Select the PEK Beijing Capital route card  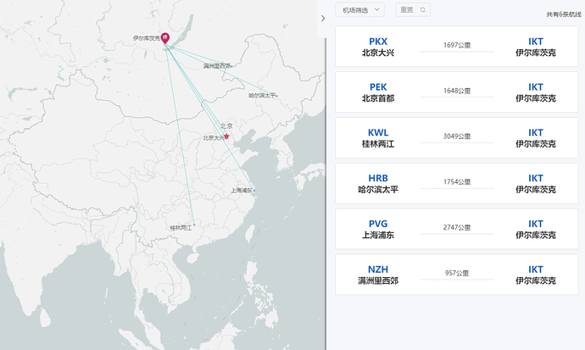click(457, 92)
